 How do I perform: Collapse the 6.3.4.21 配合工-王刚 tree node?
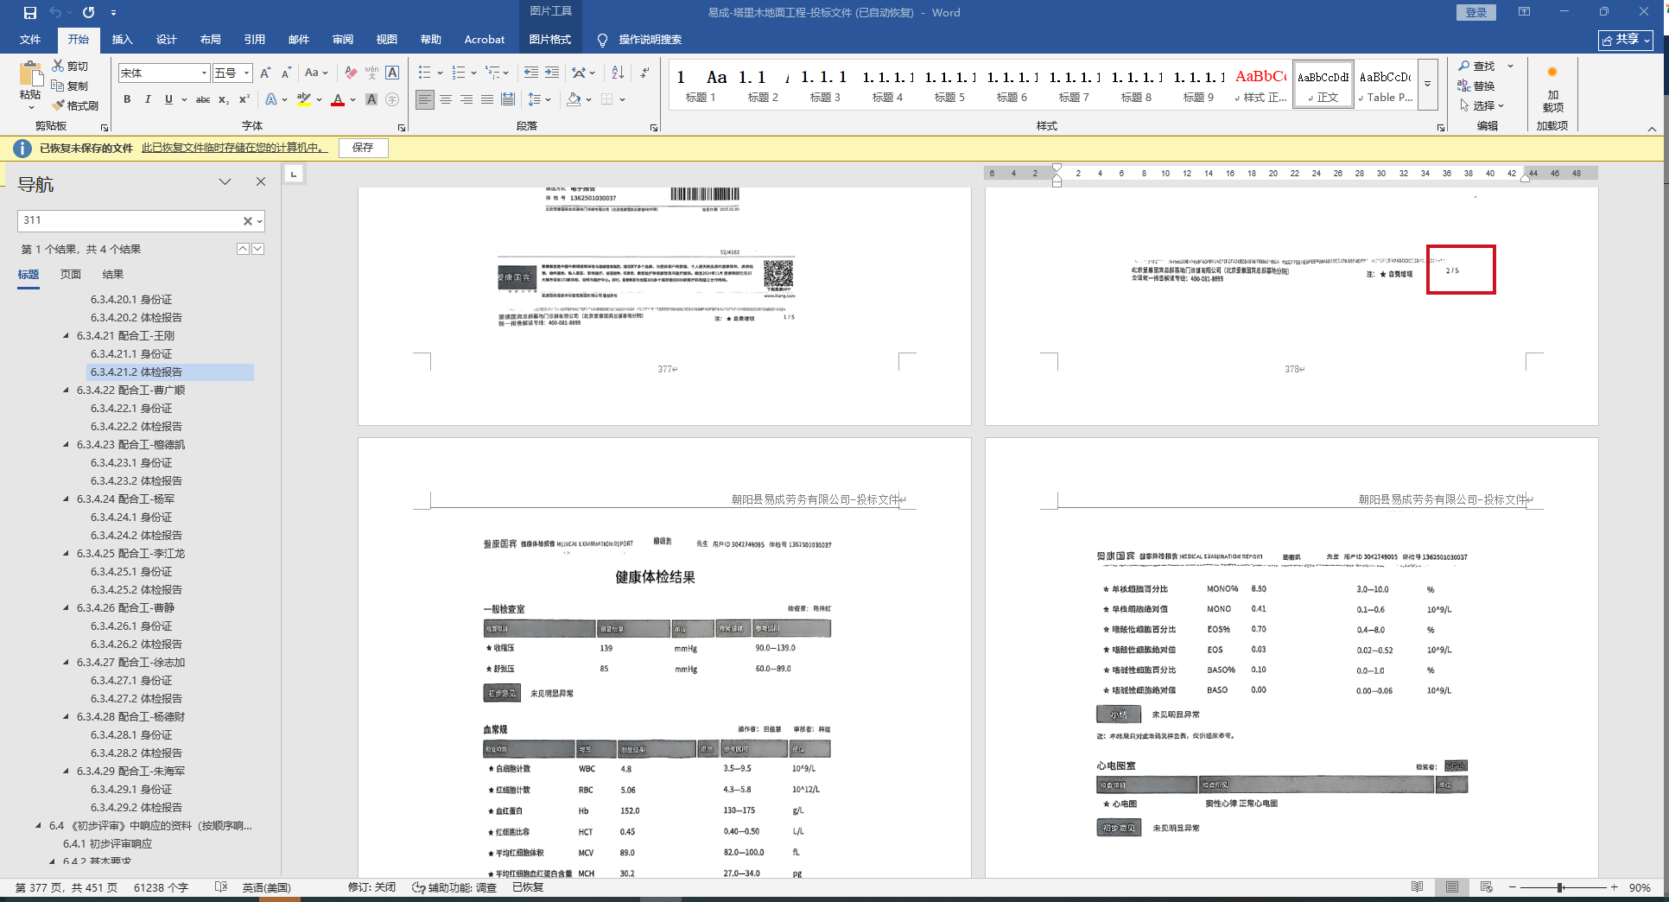pyautogui.click(x=67, y=336)
